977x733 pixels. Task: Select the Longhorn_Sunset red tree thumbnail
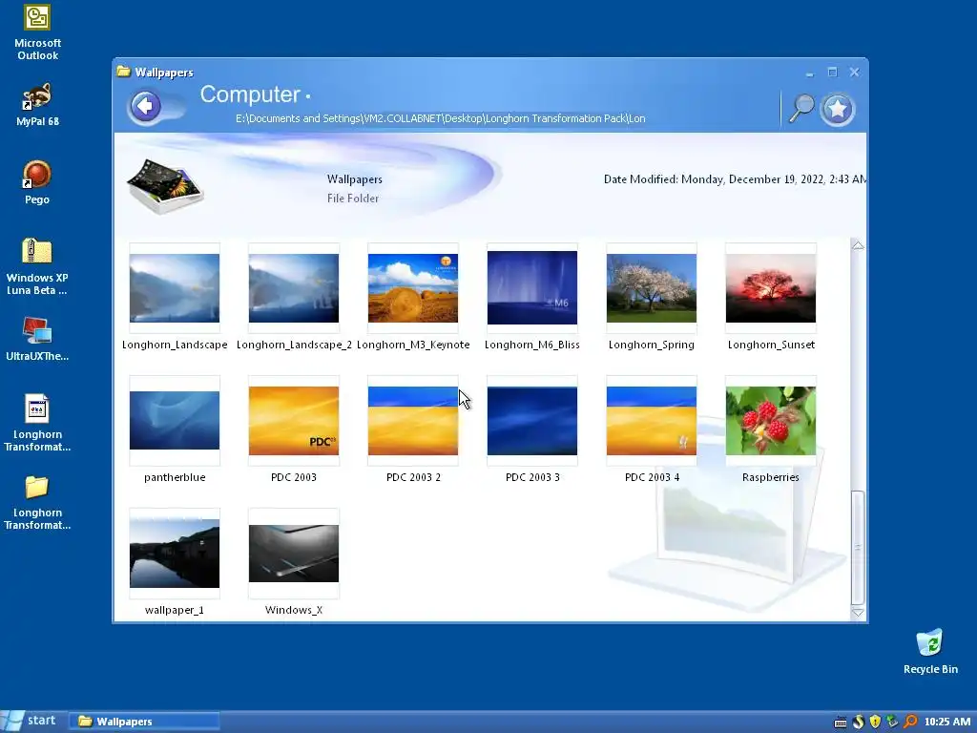point(771,288)
